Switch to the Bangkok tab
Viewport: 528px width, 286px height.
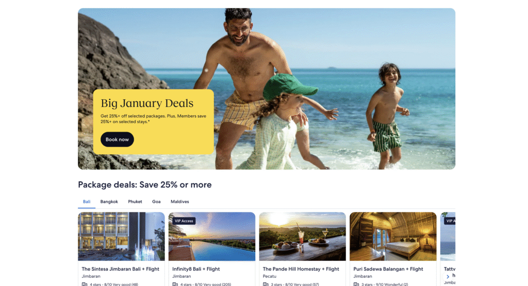(109, 202)
